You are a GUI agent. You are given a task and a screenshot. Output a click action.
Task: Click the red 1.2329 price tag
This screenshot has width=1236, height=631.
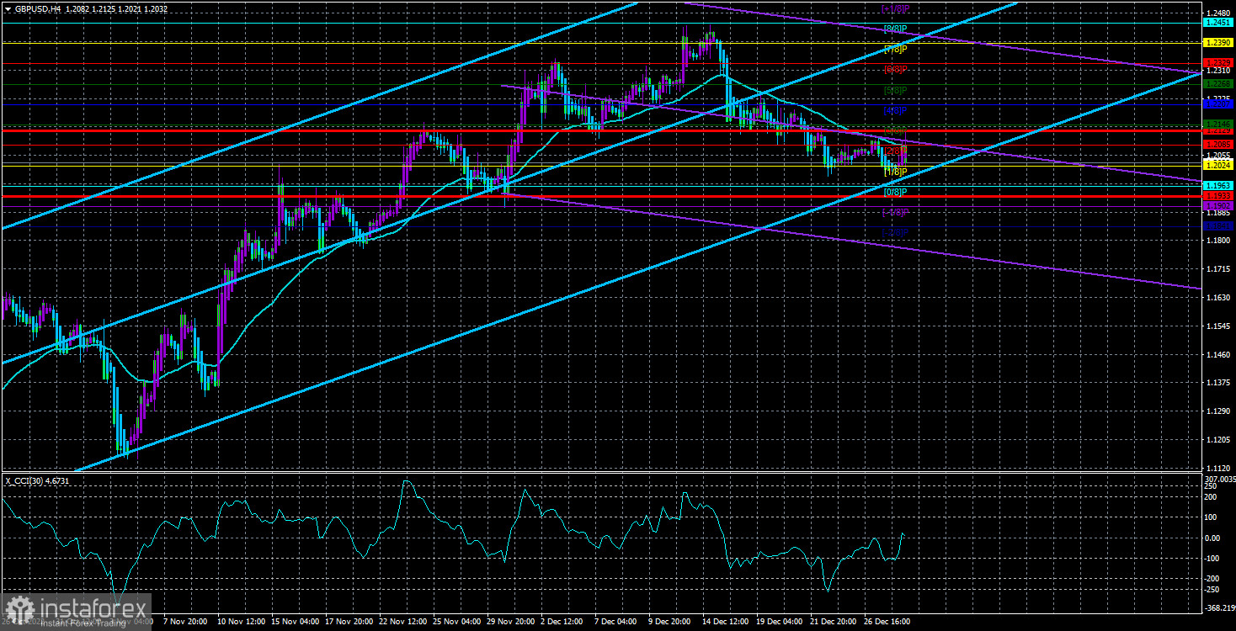(x=1218, y=63)
